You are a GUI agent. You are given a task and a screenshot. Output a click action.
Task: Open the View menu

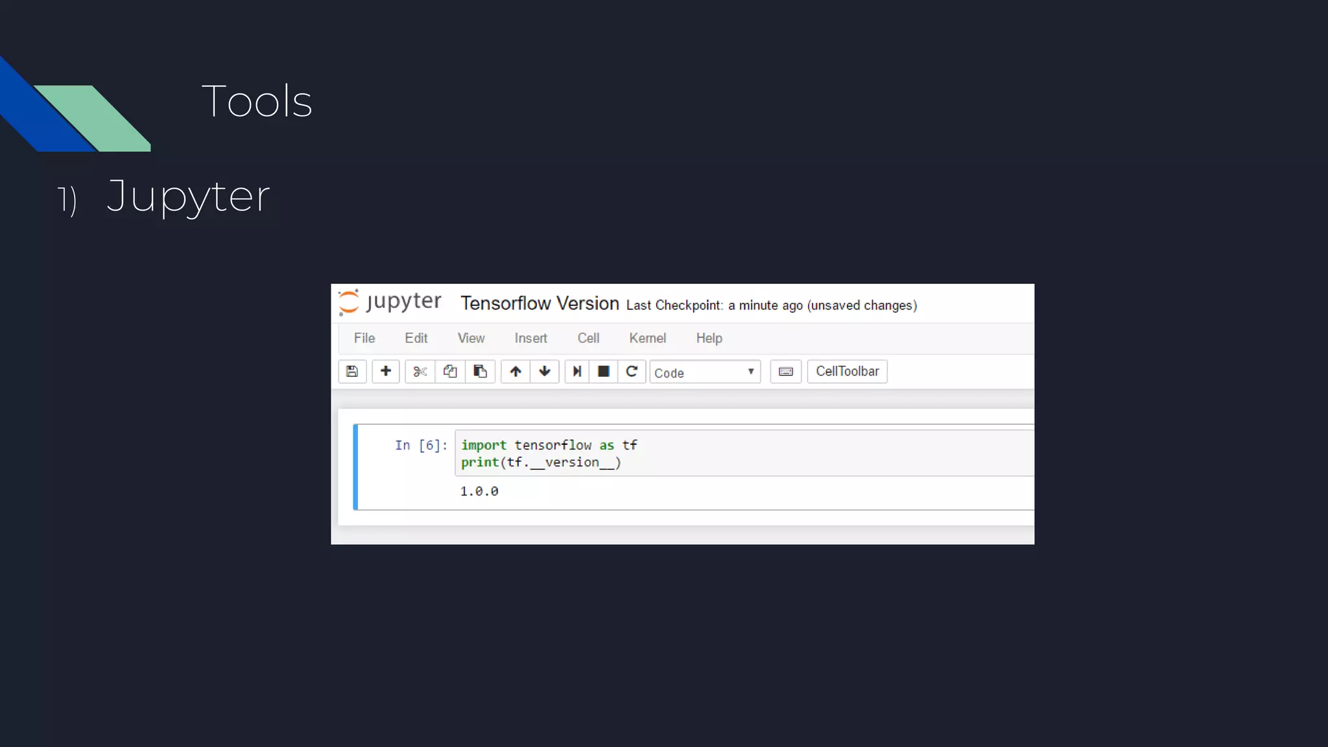[x=471, y=338]
